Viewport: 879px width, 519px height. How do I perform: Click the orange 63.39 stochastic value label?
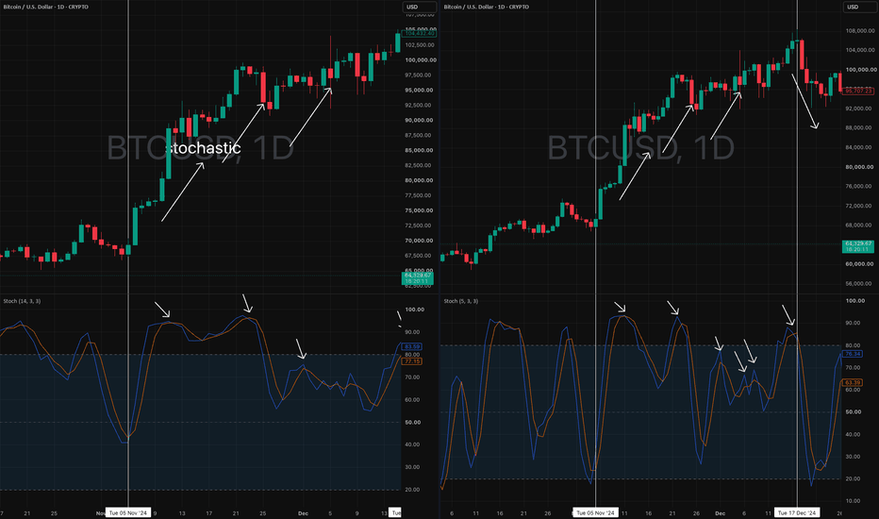853,383
